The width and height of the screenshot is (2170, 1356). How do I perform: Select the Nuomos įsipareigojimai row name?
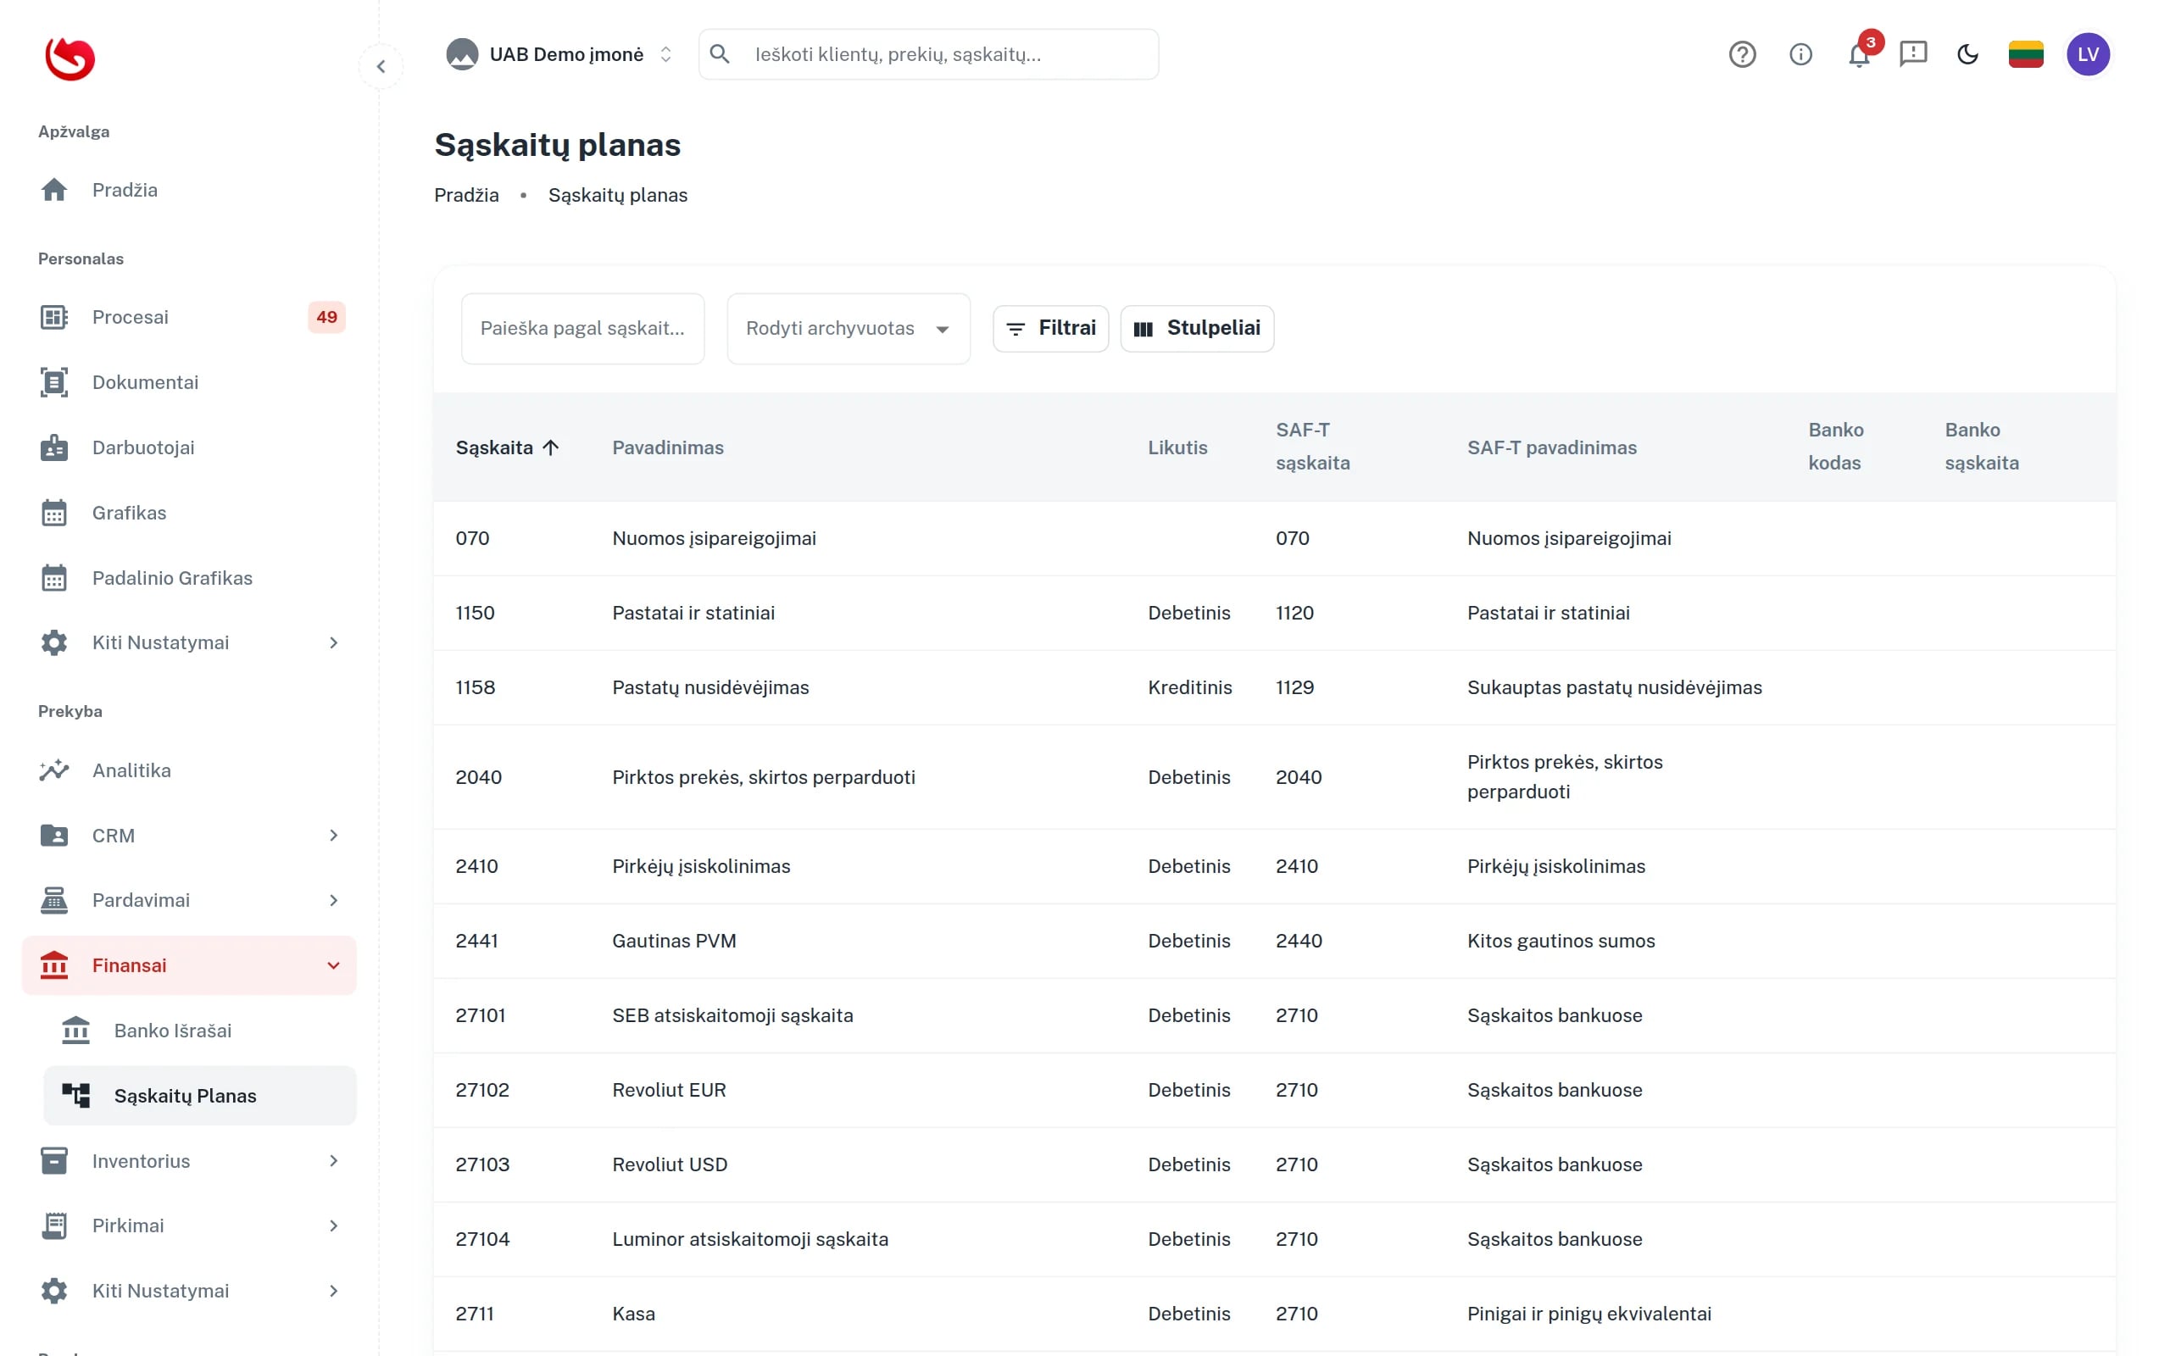(715, 538)
